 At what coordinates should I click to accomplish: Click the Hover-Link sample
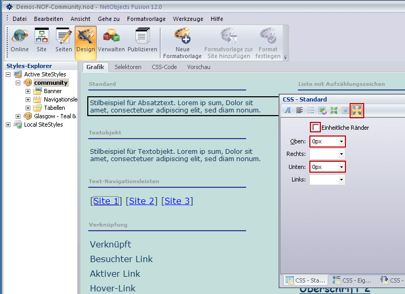coord(112,288)
